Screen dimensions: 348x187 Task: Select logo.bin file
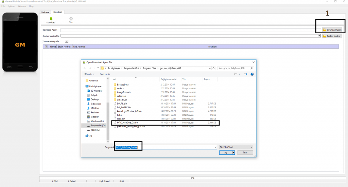coord(121,119)
